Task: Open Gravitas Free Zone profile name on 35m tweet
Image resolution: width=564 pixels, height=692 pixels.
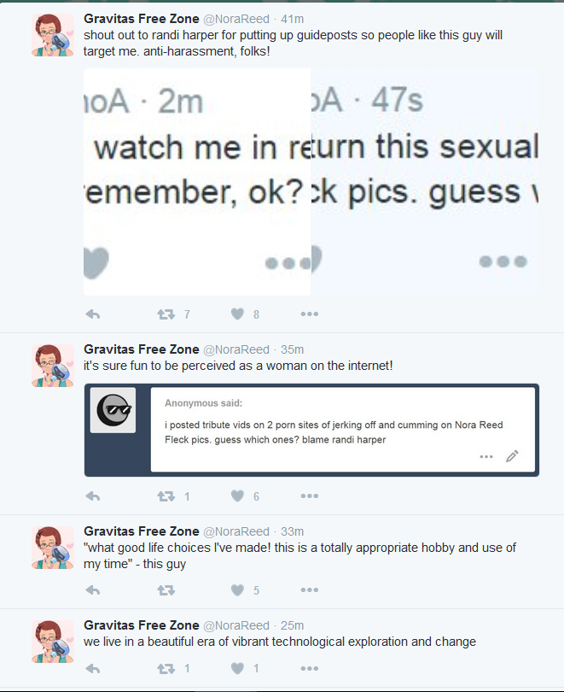Action: [142, 349]
